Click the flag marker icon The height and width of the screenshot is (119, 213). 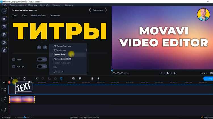(x=80, y=79)
